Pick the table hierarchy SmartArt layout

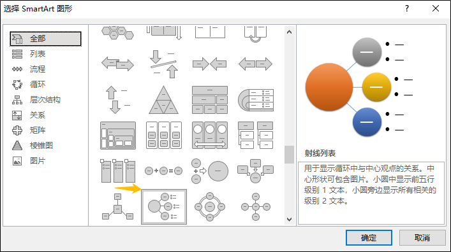click(210, 100)
